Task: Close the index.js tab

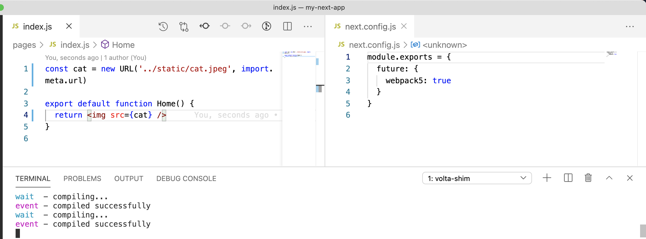Action: (x=69, y=26)
